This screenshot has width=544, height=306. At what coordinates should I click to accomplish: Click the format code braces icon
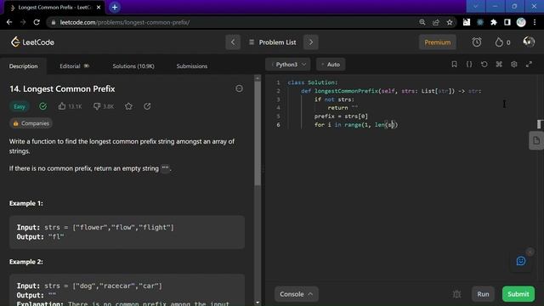[x=468, y=65]
